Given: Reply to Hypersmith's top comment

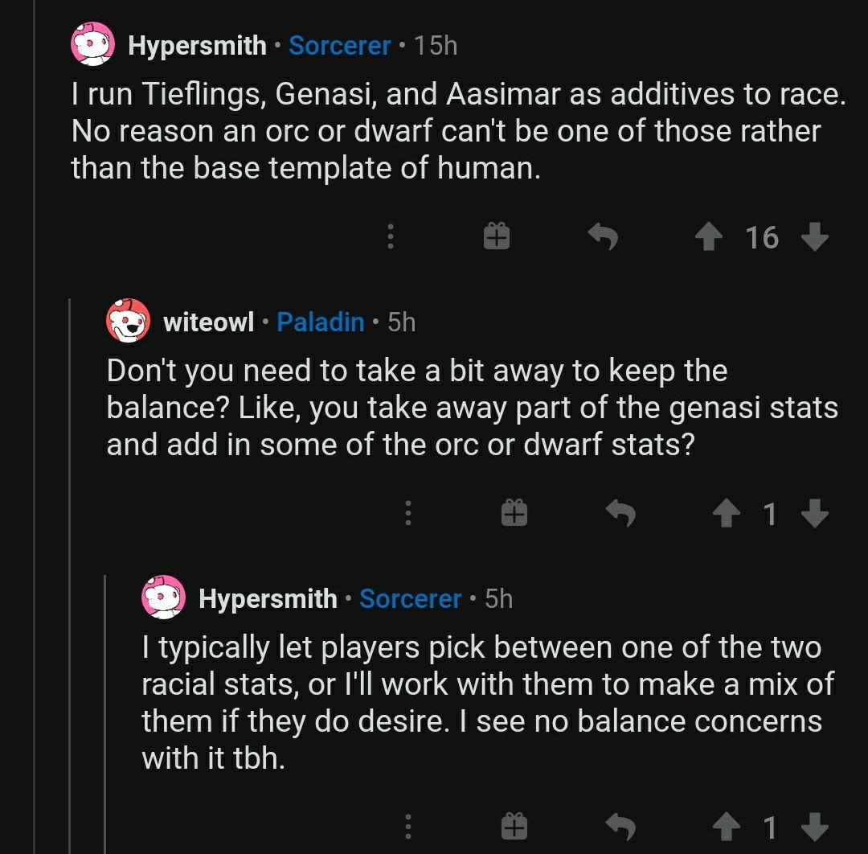Looking at the screenshot, I should click(x=603, y=236).
